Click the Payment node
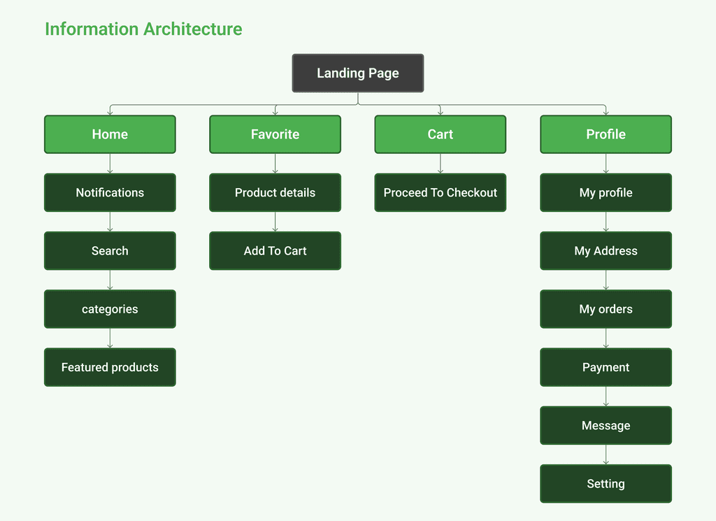Image resolution: width=716 pixels, height=521 pixels. pos(606,367)
